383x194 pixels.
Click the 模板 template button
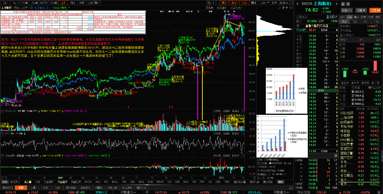click(x=281, y=182)
